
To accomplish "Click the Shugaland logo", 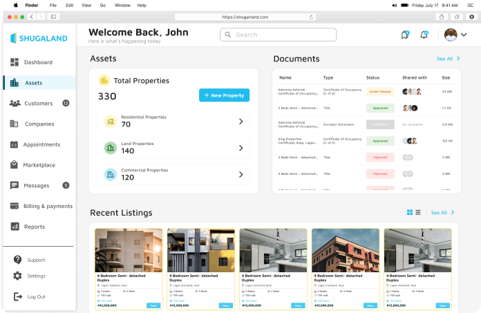I will pos(39,38).
